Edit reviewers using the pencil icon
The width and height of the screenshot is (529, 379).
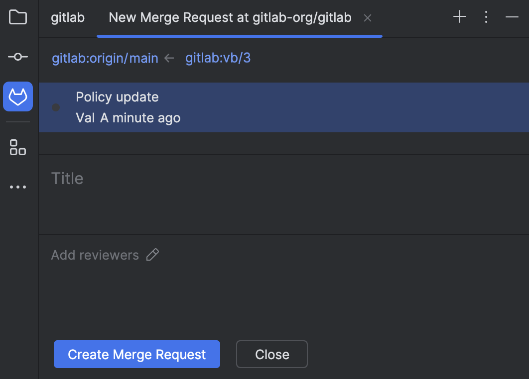(x=152, y=255)
